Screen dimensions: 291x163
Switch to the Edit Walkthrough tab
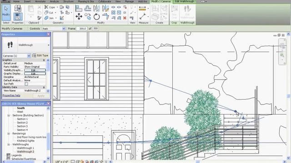pos(184,1)
